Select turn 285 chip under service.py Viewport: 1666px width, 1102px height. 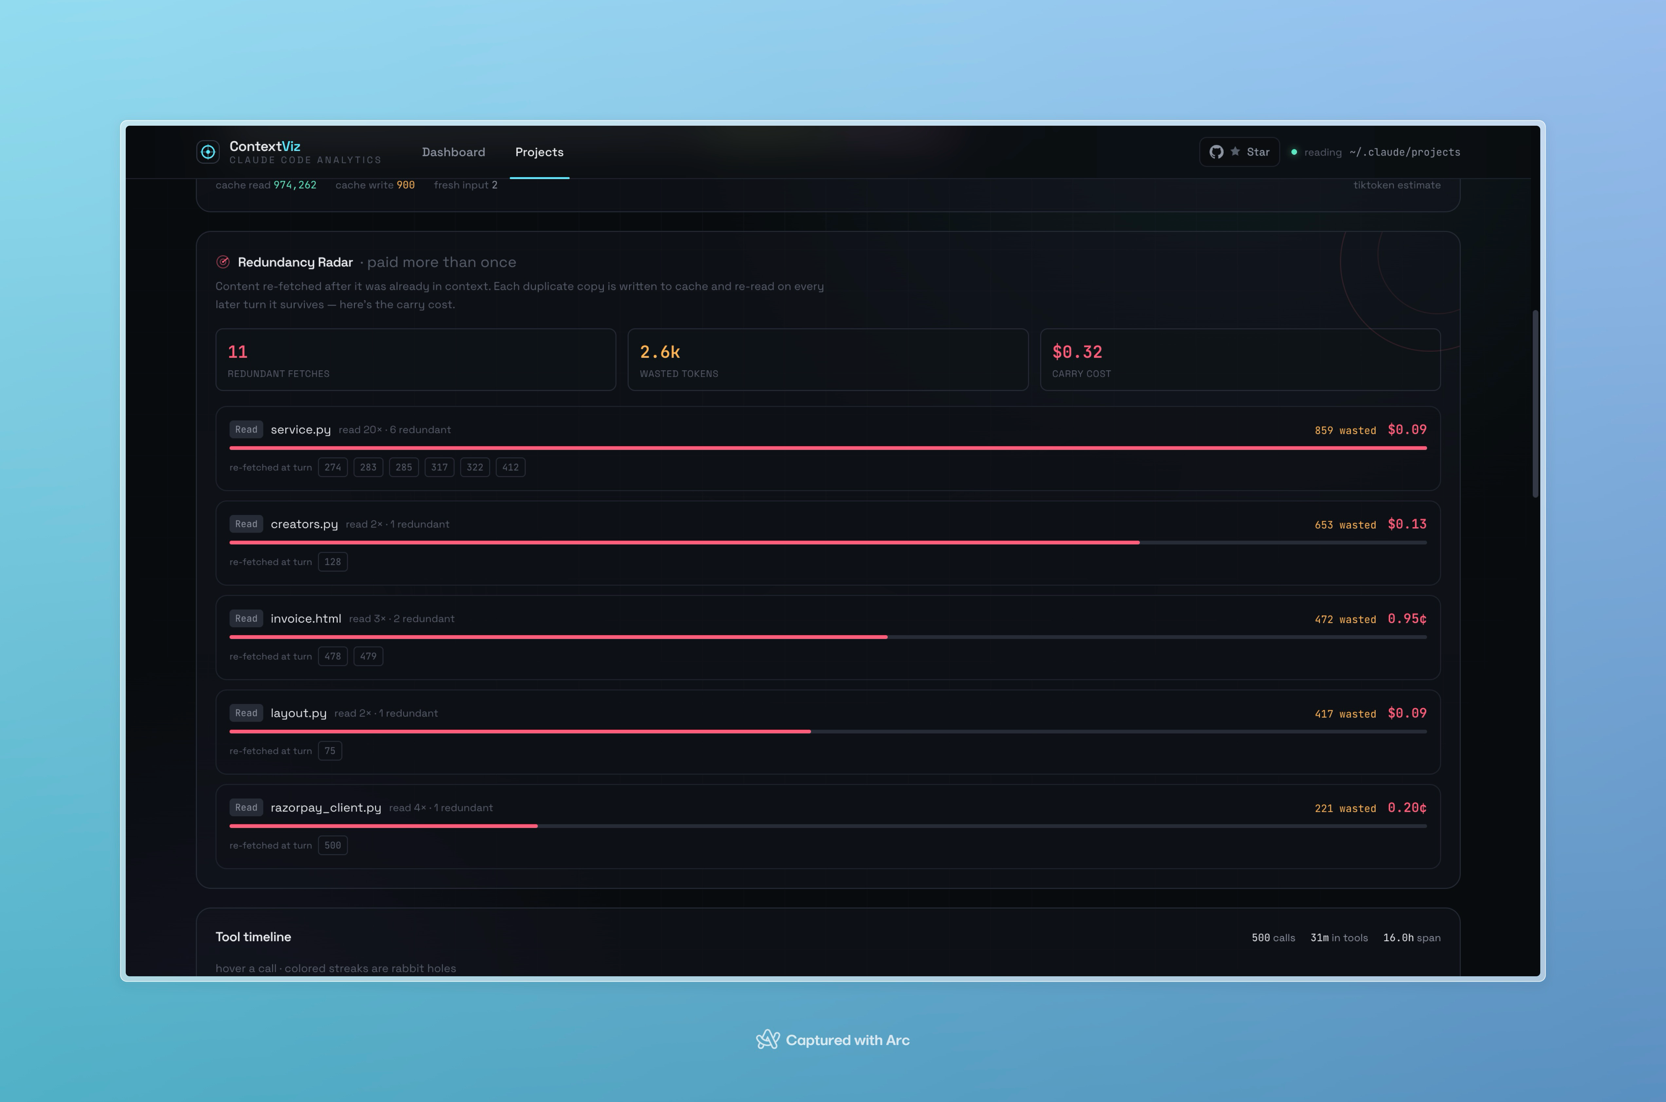click(403, 468)
